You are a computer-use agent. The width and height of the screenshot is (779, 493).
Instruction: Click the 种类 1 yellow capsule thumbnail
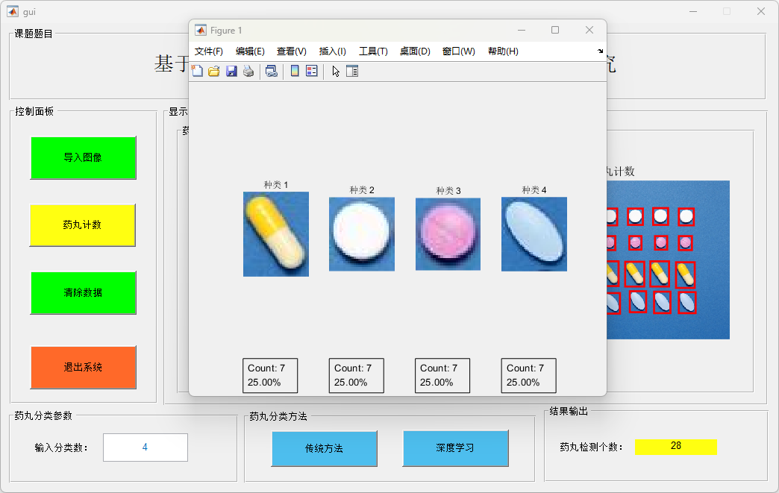[275, 234]
